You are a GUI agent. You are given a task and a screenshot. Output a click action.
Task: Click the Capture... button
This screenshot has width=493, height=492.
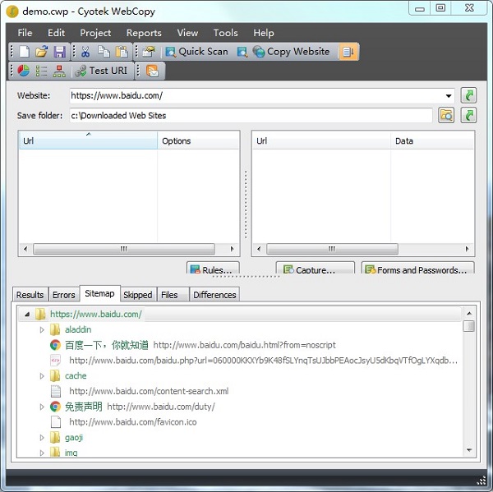point(315,269)
